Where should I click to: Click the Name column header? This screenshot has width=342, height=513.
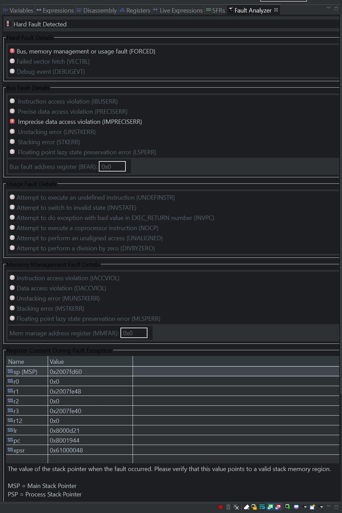tap(27, 361)
